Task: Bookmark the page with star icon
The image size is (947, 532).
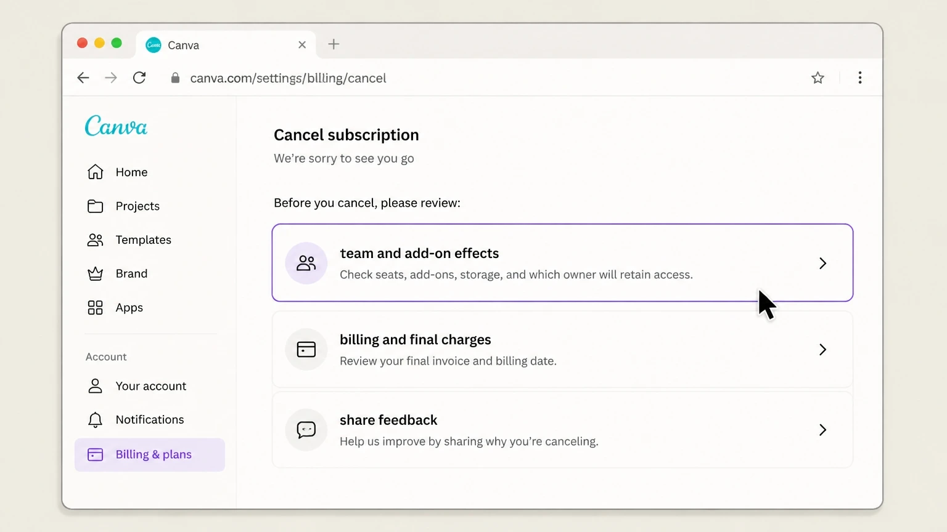Action: click(x=818, y=78)
